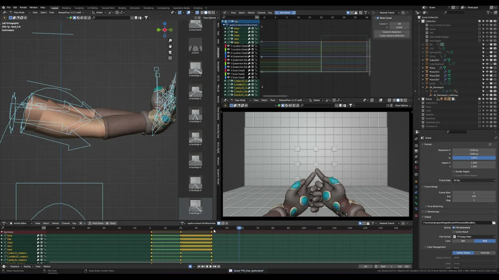Click the Stash button
This screenshot has width=499, height=280.
111,223
